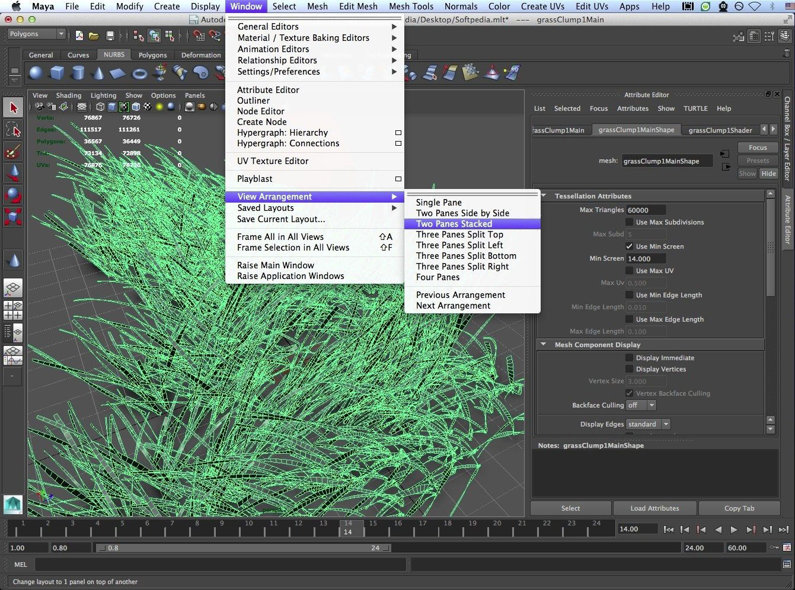Activate the Rotate tool sphere icon
795x590 pixels.
13,195
